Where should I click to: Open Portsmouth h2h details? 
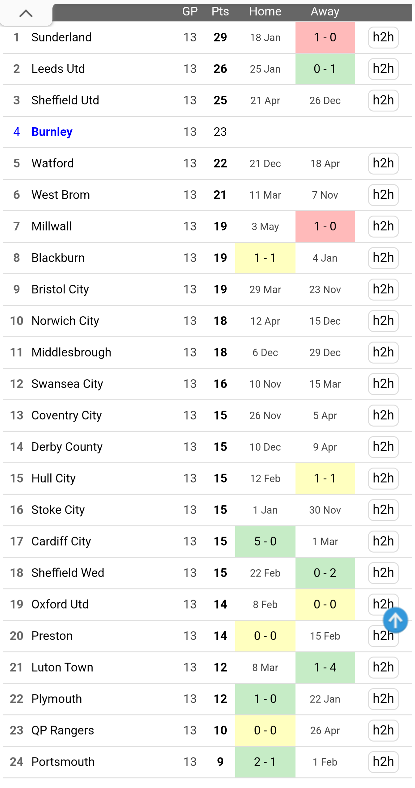coord(383,762)
